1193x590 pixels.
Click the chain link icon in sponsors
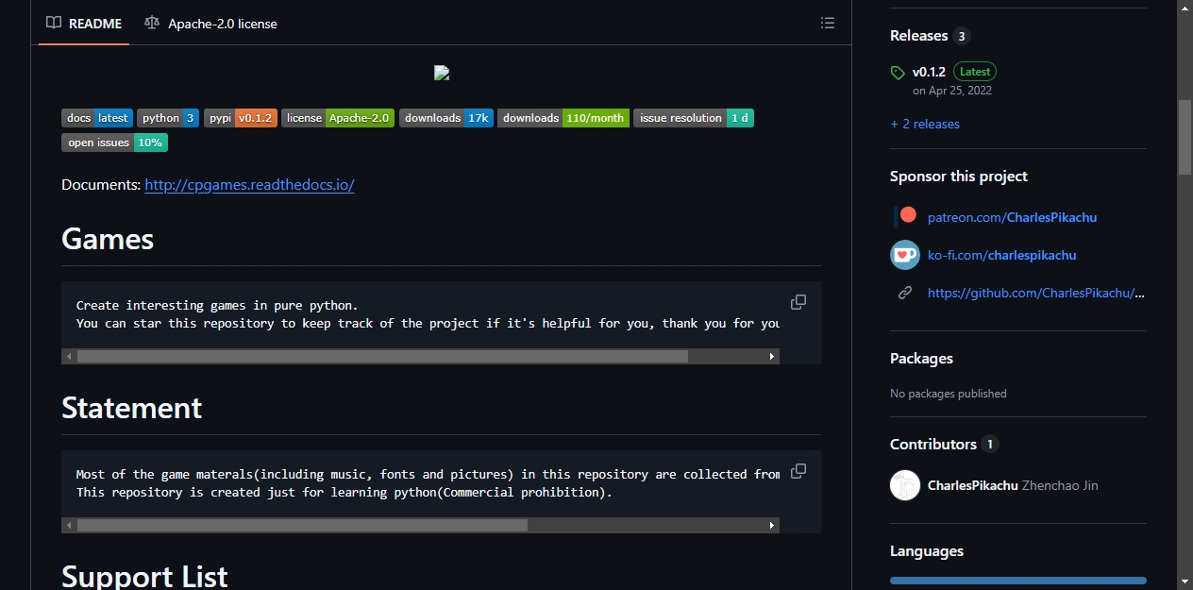[905, 293]
